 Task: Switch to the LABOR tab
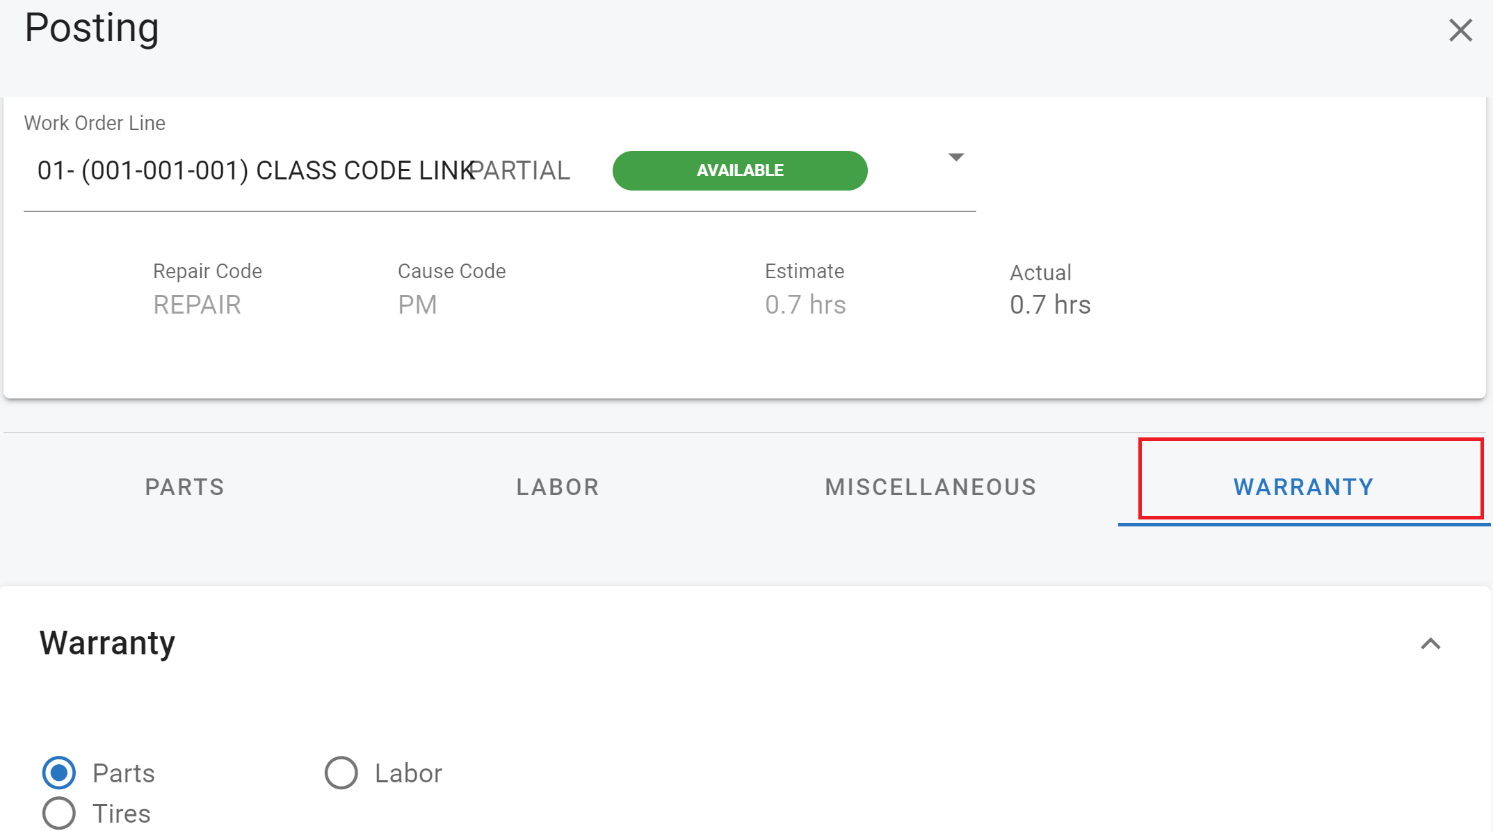(x=558, y=487)
